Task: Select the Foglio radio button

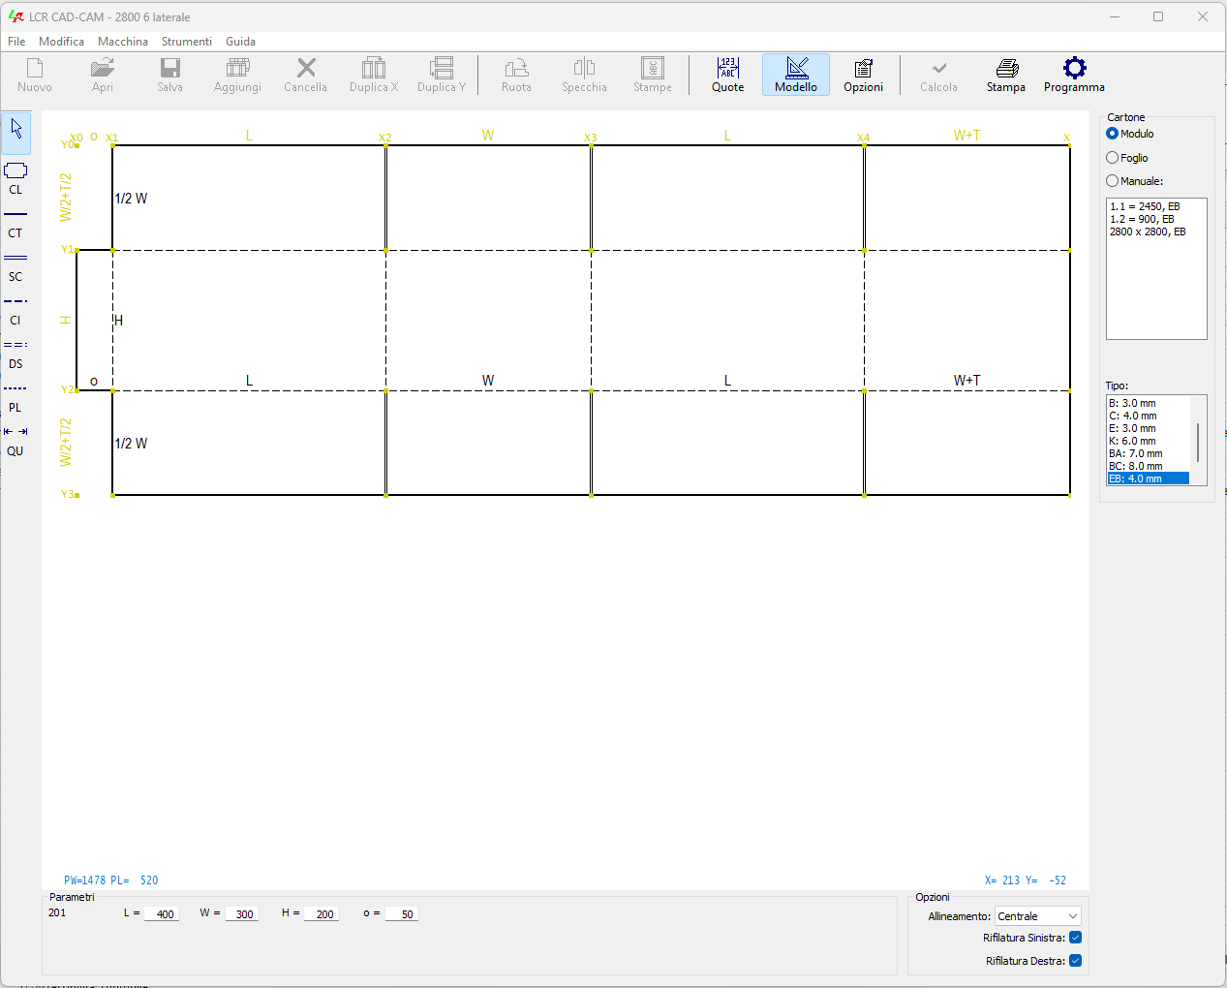Action: click(1113, 158)
